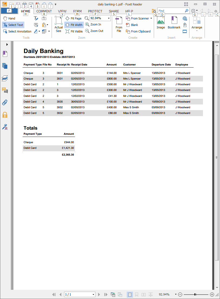Image resolution: width=220 pixels, height=299 pixels.
Task: Click the web link globe icon
Action: pyautogui.click(x=185, y=18)
